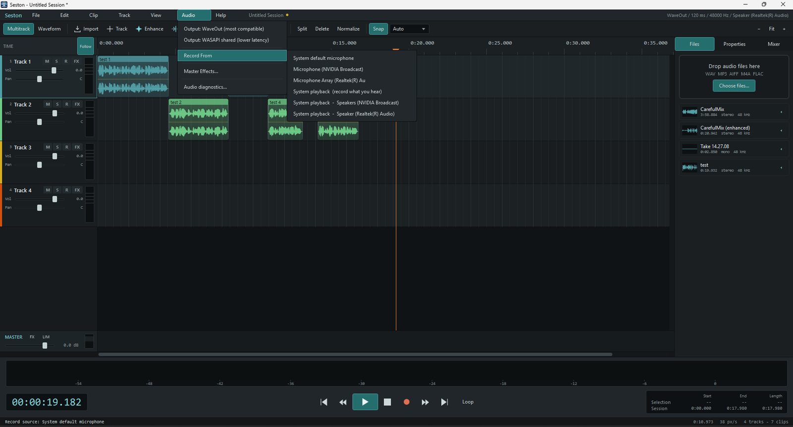
Task: Toggle Follow playhead mode
Action: point(86,47)
